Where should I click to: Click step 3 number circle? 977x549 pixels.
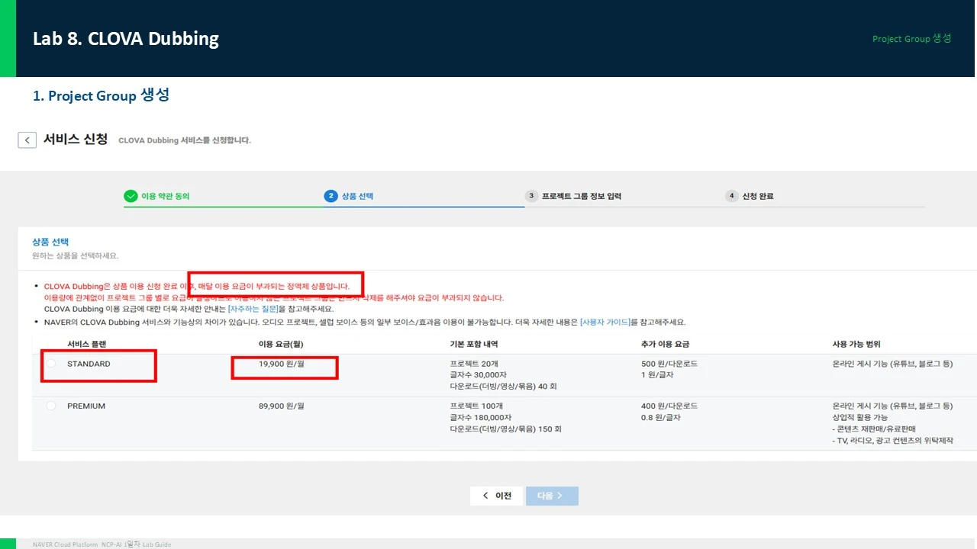click(x=531, y=196)
